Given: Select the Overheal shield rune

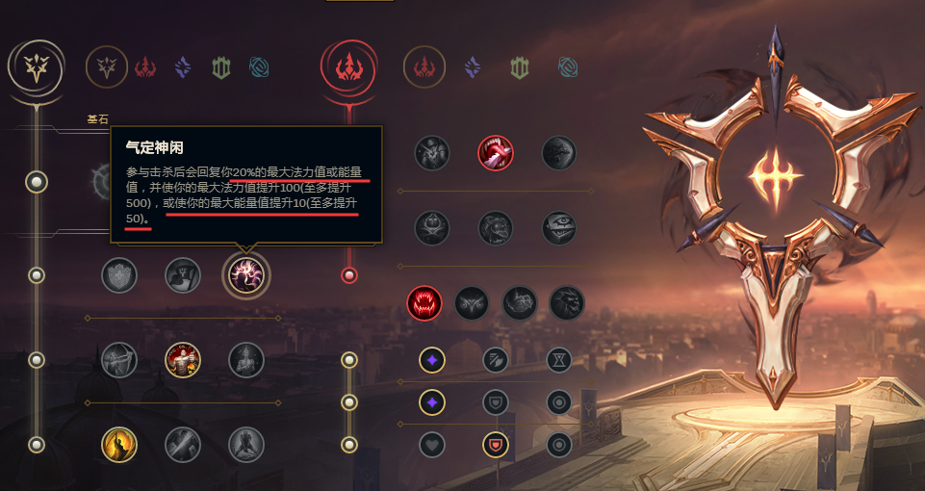Looking at the screenshot, I should (x=119, y=275).
